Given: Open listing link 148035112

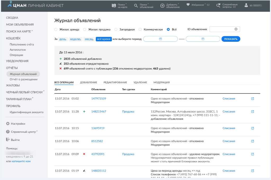Looking at the screenshot, I should (99, 171).
